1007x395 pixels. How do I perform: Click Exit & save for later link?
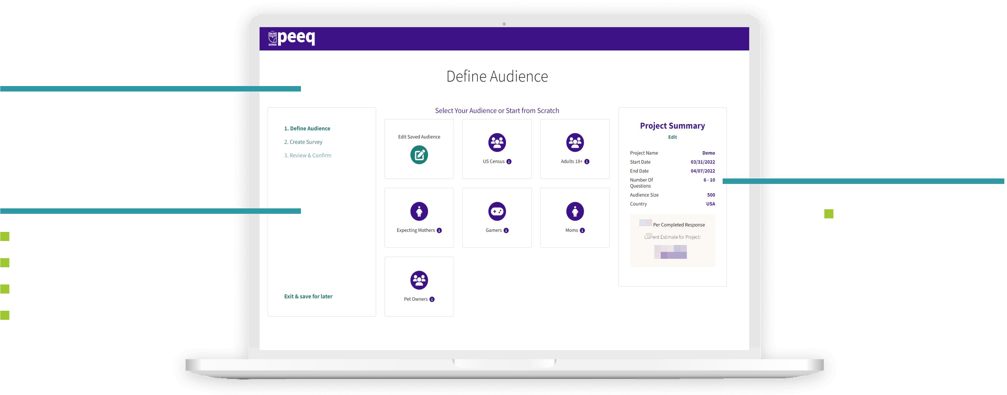coord(308,297)
